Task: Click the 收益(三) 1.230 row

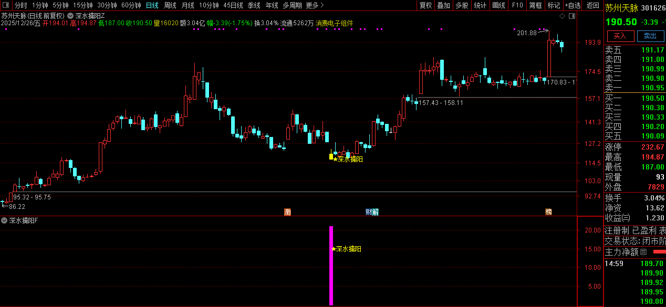Action: (x=634, y=218)
